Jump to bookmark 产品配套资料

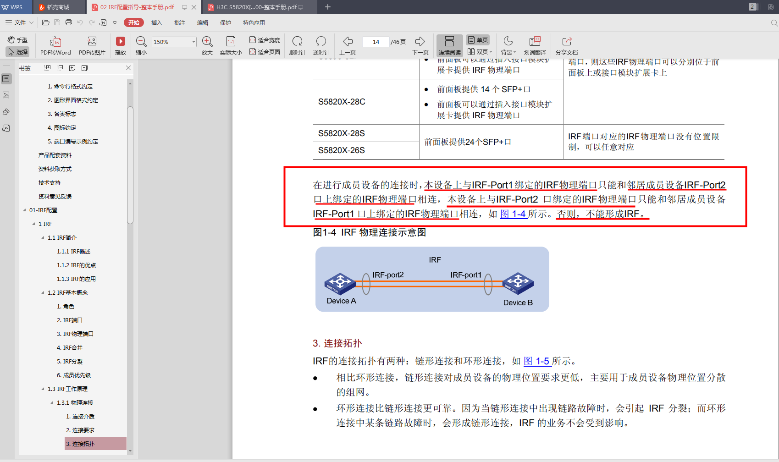pos(55,155)
